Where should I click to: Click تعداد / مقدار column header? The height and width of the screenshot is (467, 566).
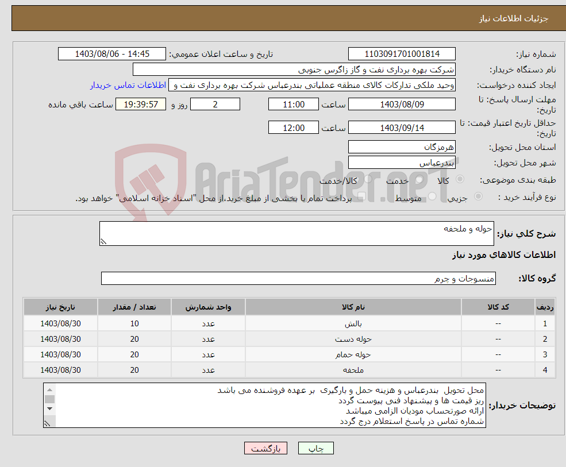point(134,307)
